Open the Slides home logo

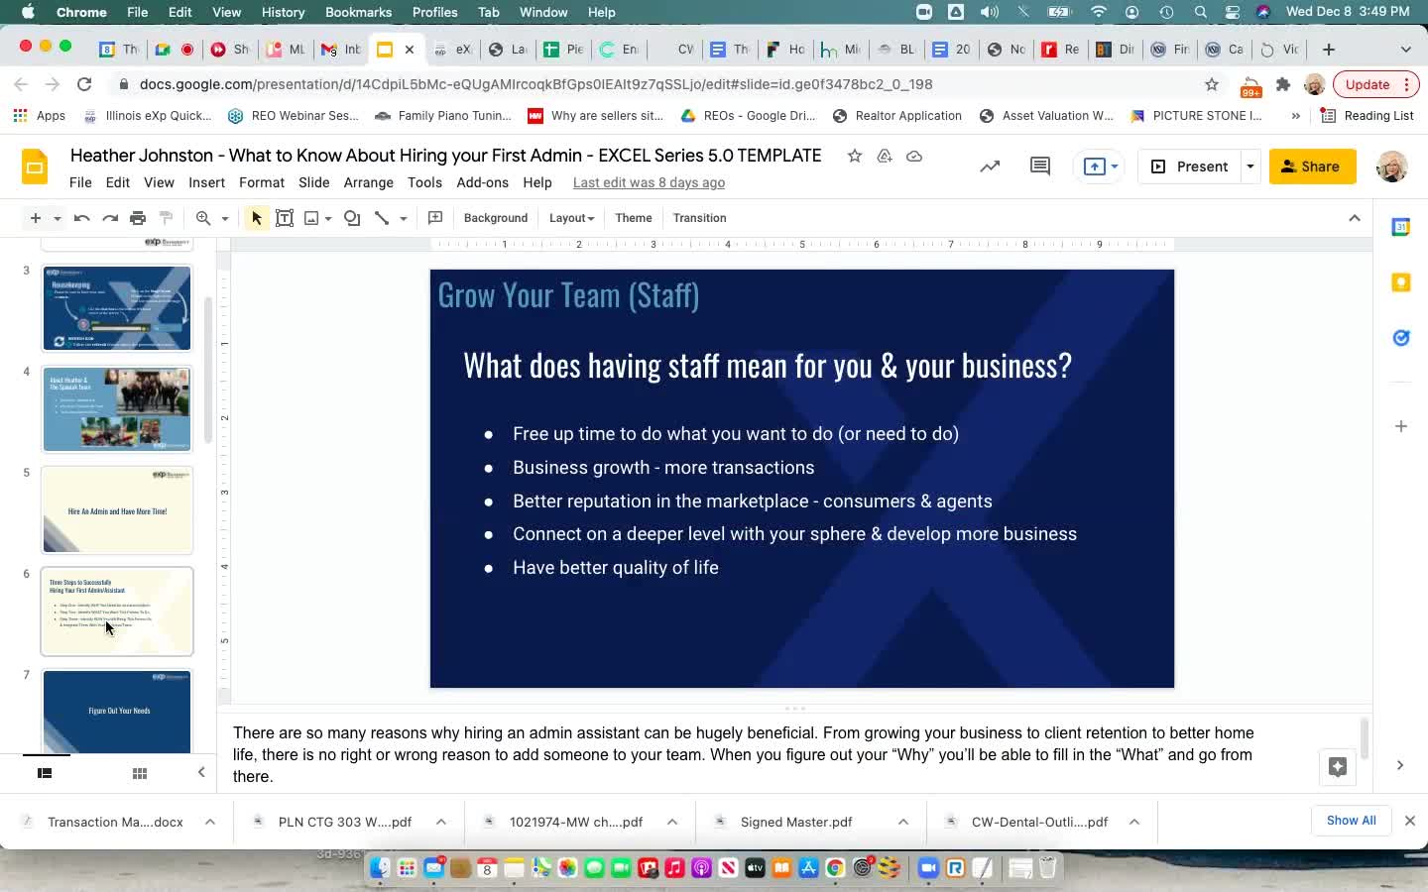(x=35, y=167)
